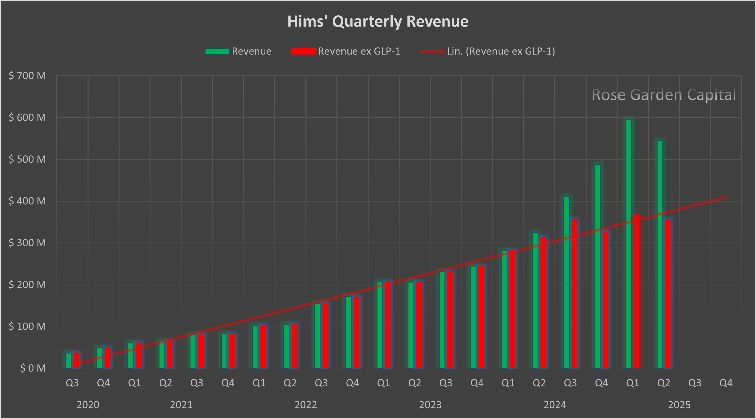
Task: Select the 2023 year axis label
Action: tap(430, 405)
